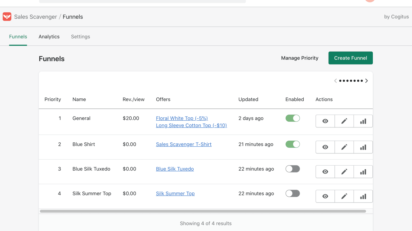This screenshot has height=231, width=412.
Task: Enable the Blue Silk Tuxedo funnel toggle
Action: tap(293, 169)
